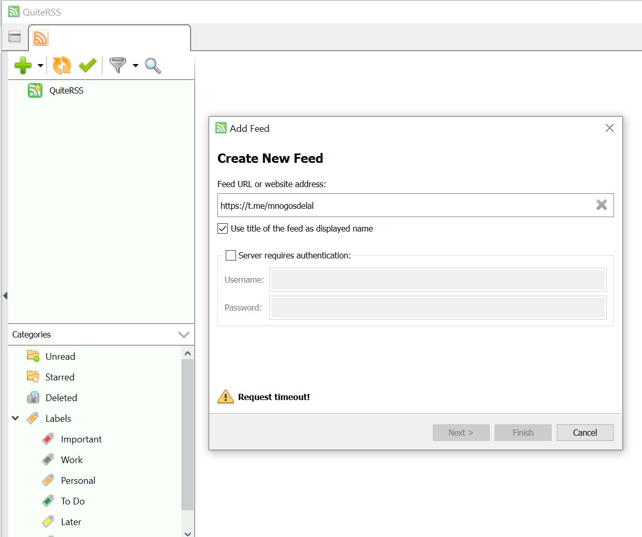
Task: Switch to the RSS feeds tab
Action: pyautogui.click(x=41, y=38)
